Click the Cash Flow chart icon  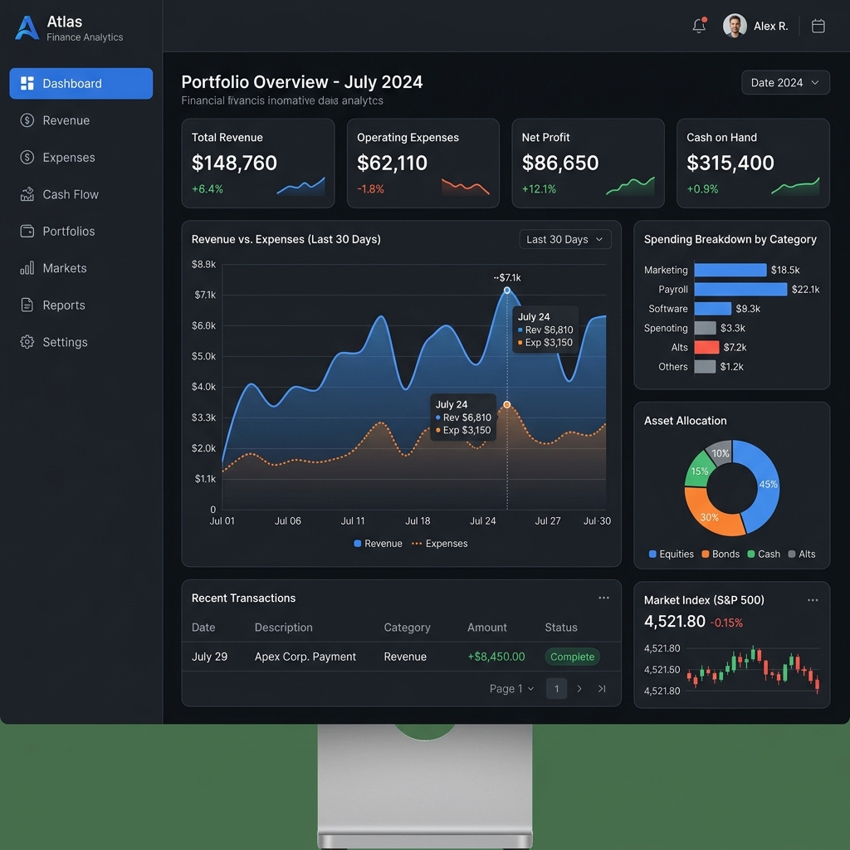coord(27,194)
